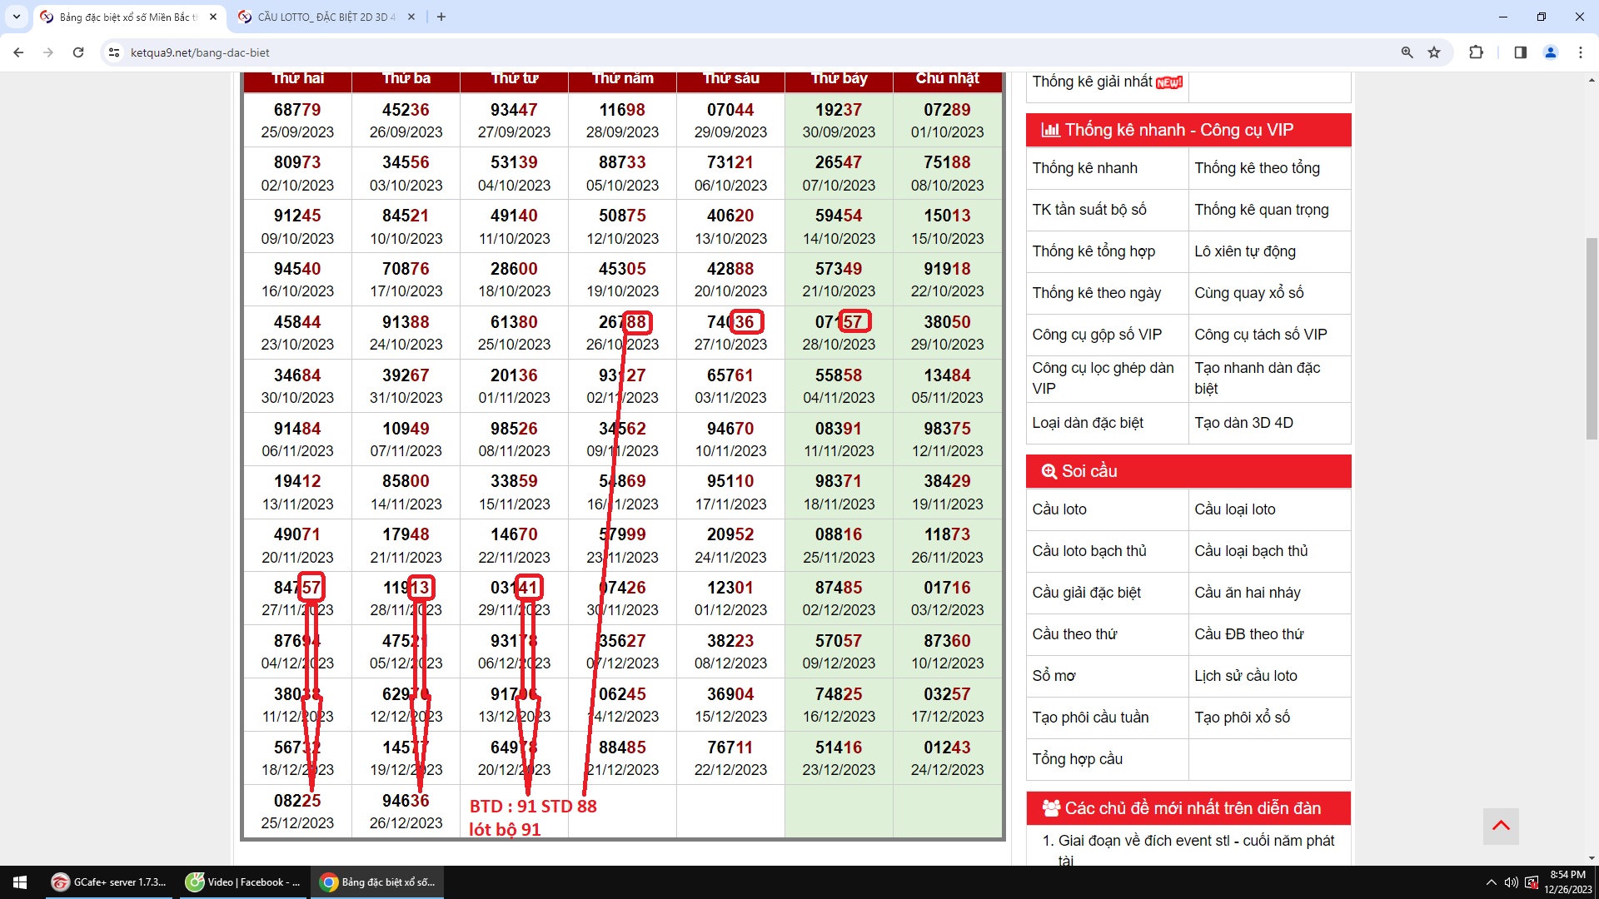
Task: Open a new browser tab
Action: (441, 17)
